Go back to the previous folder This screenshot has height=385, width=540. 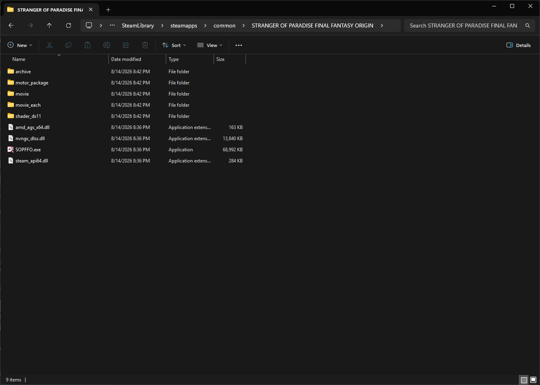pos(11,25)
